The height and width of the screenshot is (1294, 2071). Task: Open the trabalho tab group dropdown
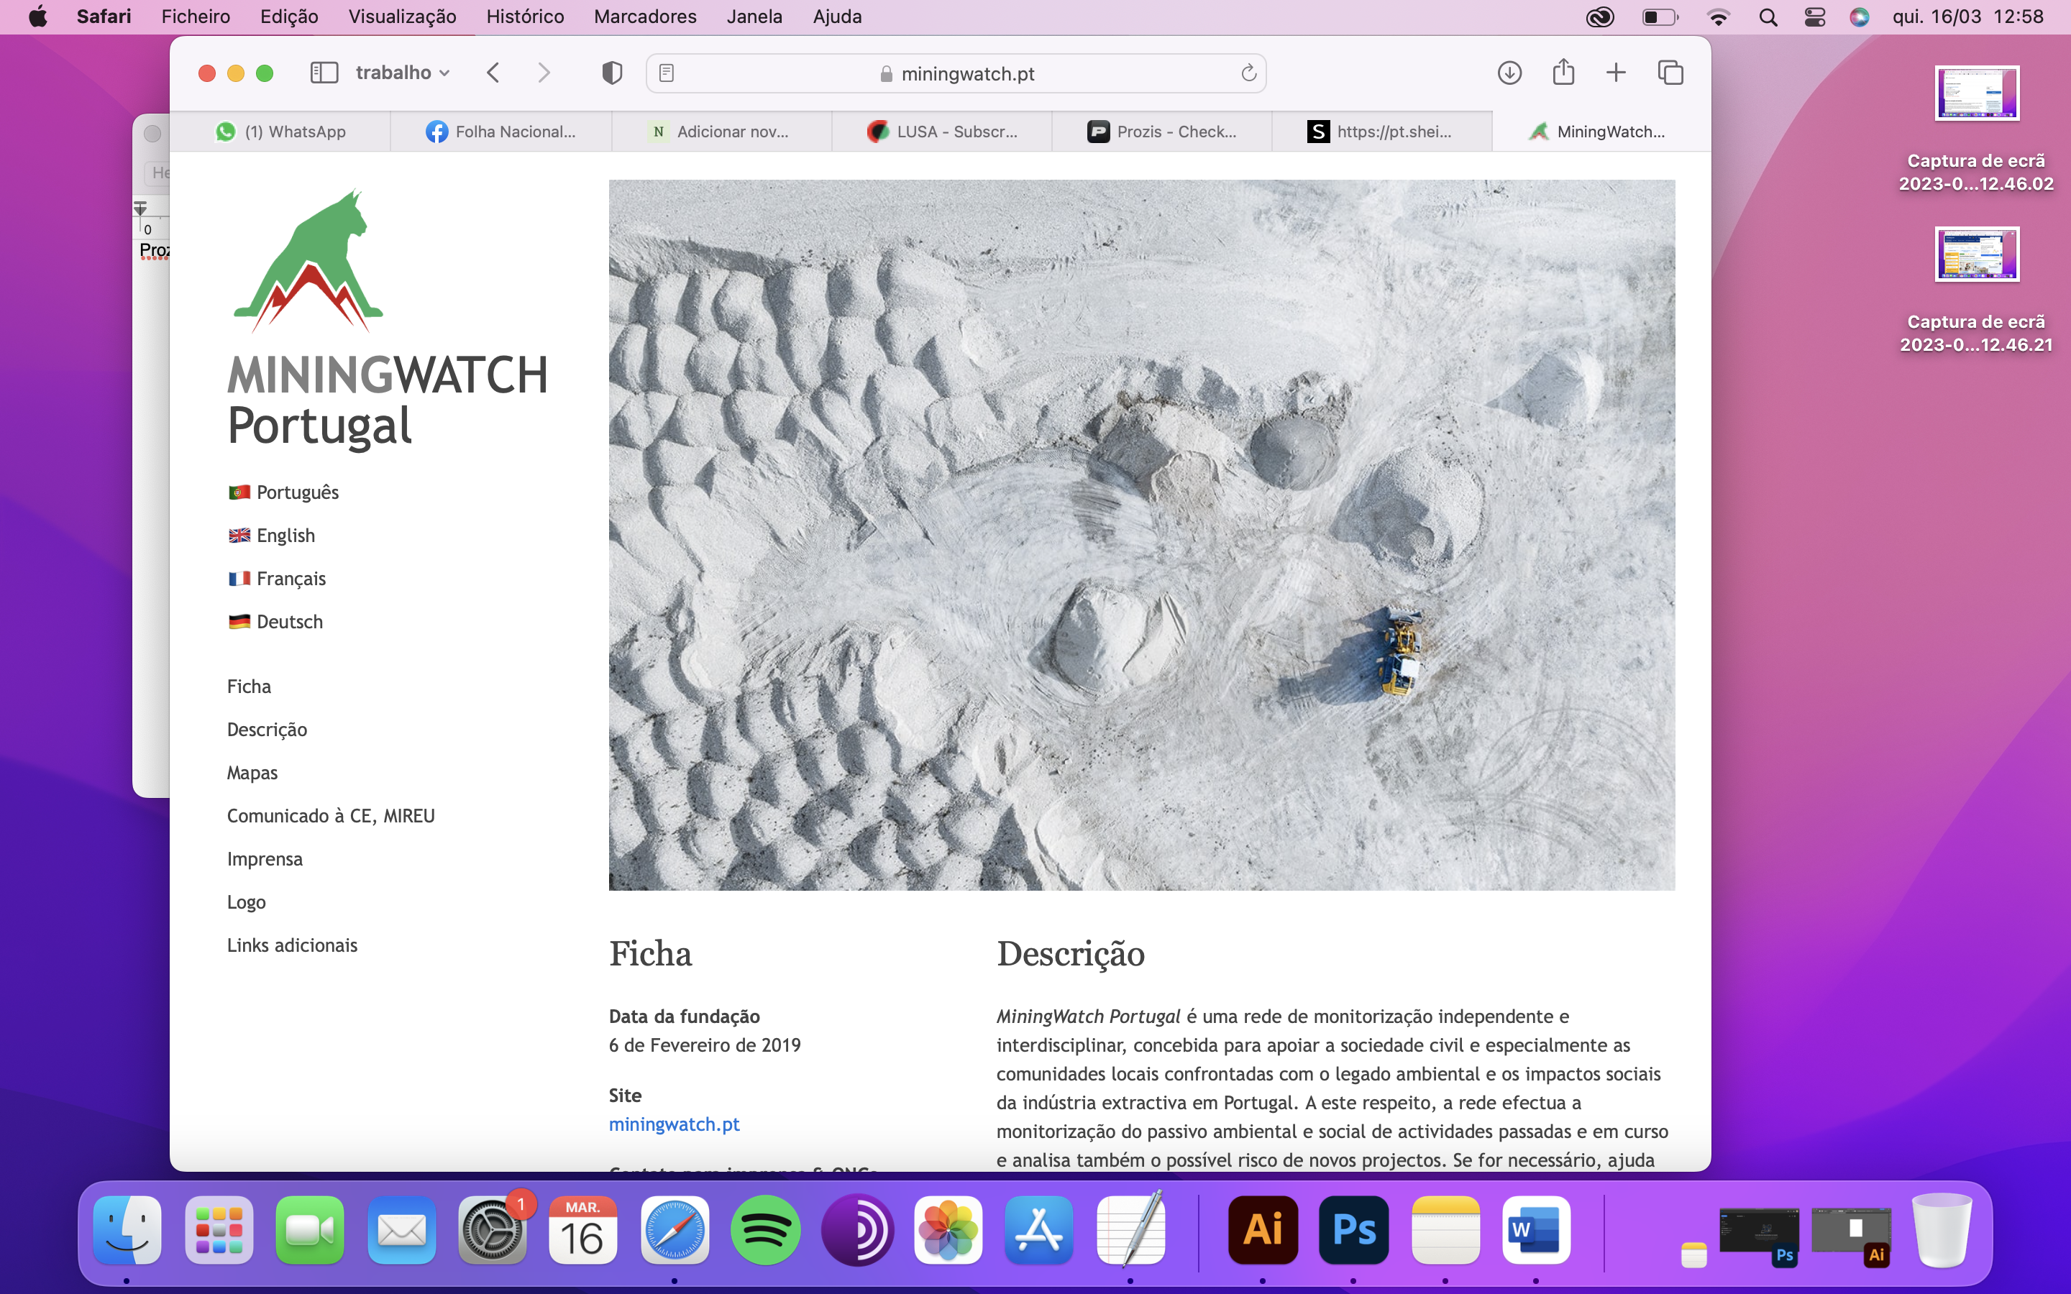coord(402,73)
